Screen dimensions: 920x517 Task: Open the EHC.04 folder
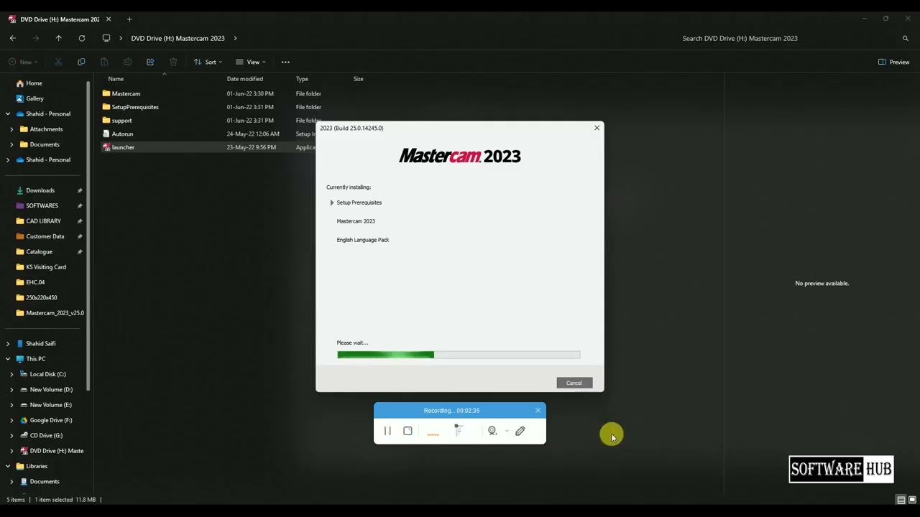click(x=35, y=282)
